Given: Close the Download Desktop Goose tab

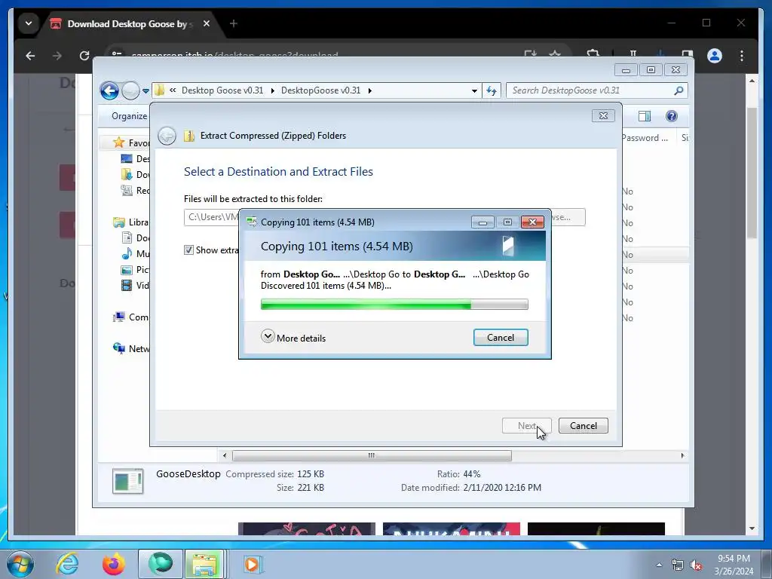Looking at the screenshot, I should click(x=207, y=23).
